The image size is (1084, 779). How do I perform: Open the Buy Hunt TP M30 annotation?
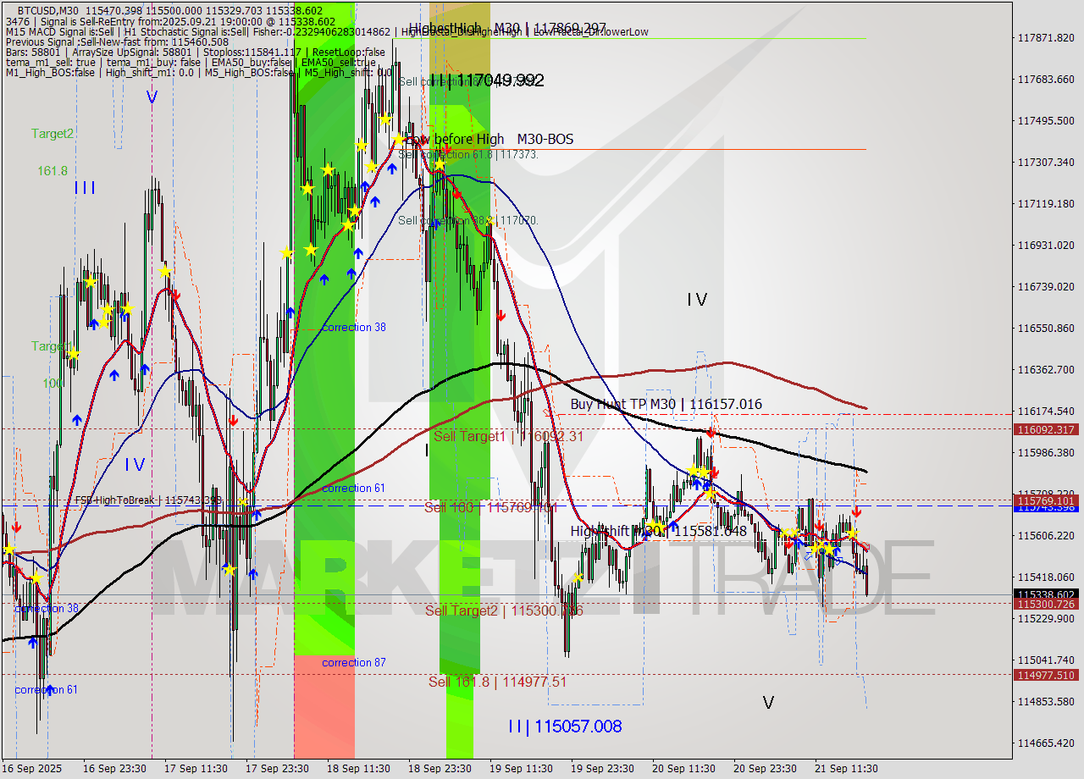(x=666, y=405)
